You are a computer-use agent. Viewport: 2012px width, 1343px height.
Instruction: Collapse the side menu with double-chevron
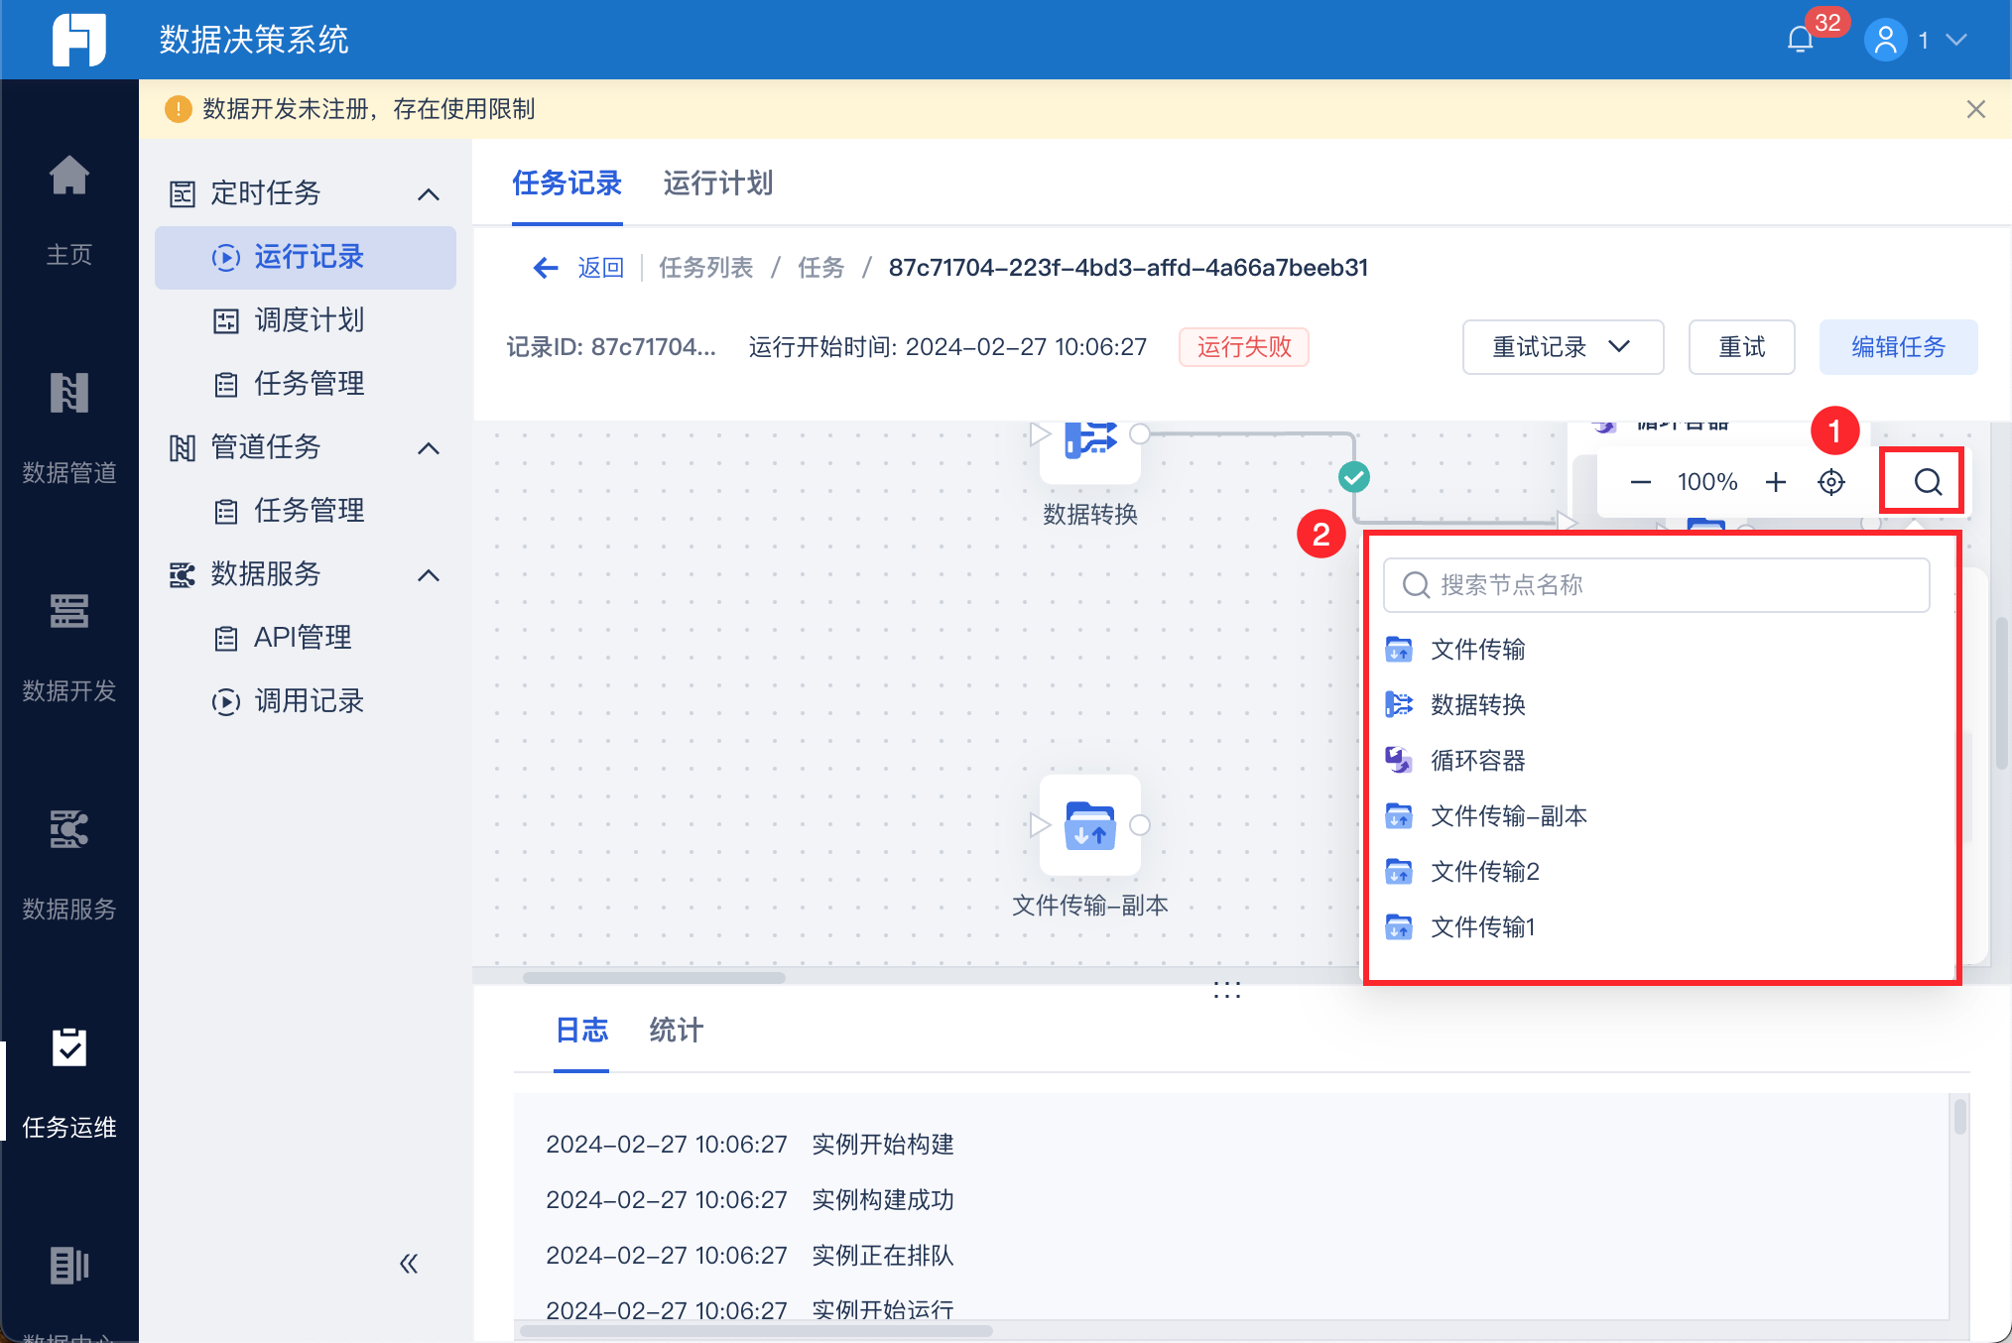(409, 1264)
